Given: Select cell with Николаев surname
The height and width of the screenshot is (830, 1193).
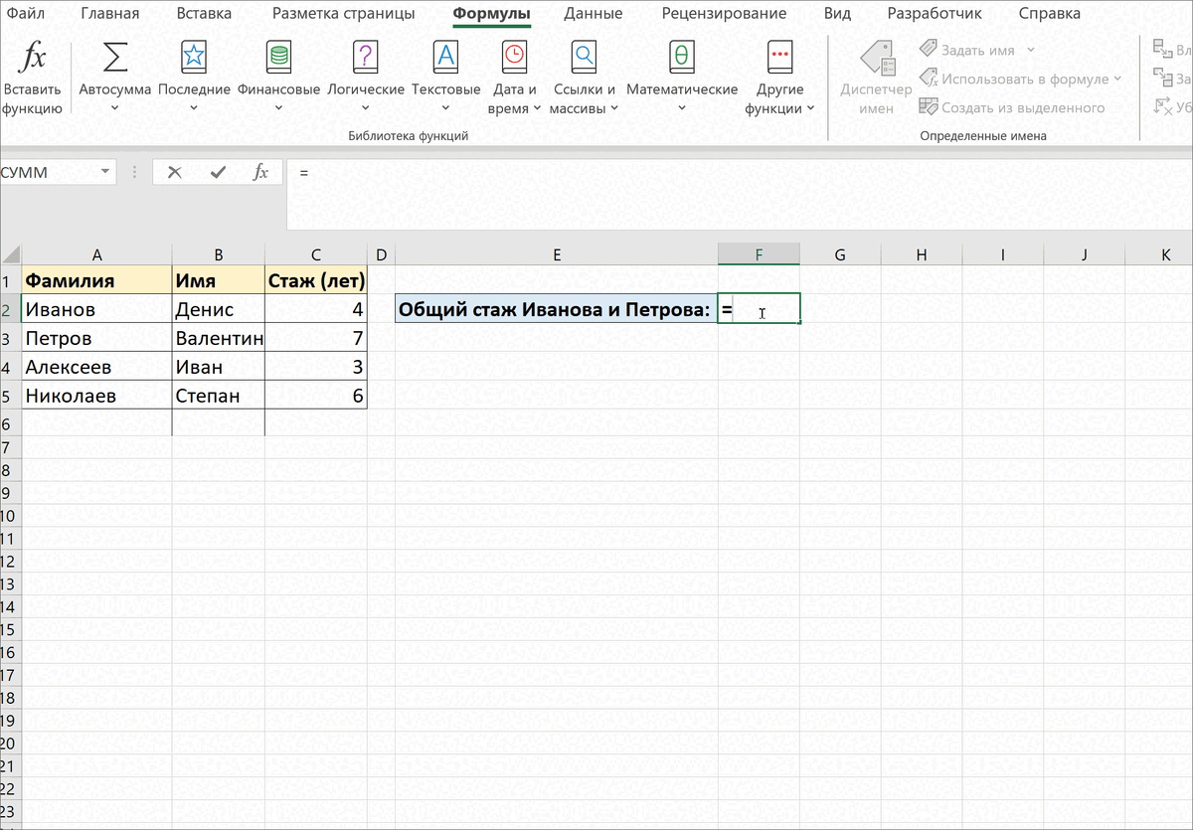Looking at the screenshot, I should click(x=96, y=397).
